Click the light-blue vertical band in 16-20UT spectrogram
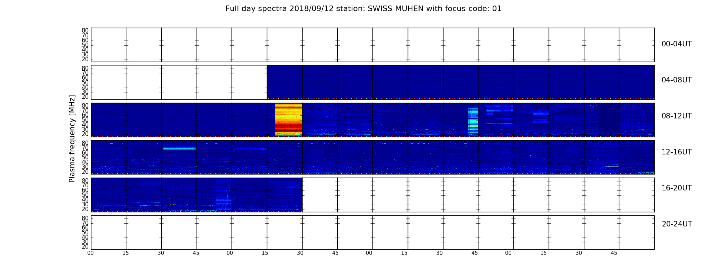Image resolution: width=727 pixels, height=277 pixels. [223, 194]
